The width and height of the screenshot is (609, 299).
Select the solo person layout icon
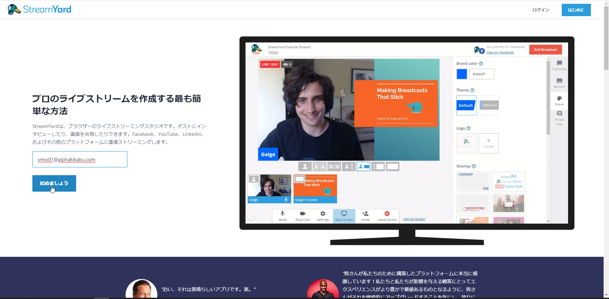[x=305, y=167]
